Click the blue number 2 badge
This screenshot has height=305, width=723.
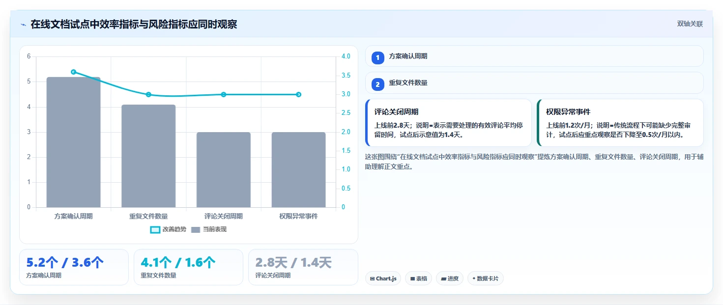tap(377, 84)
